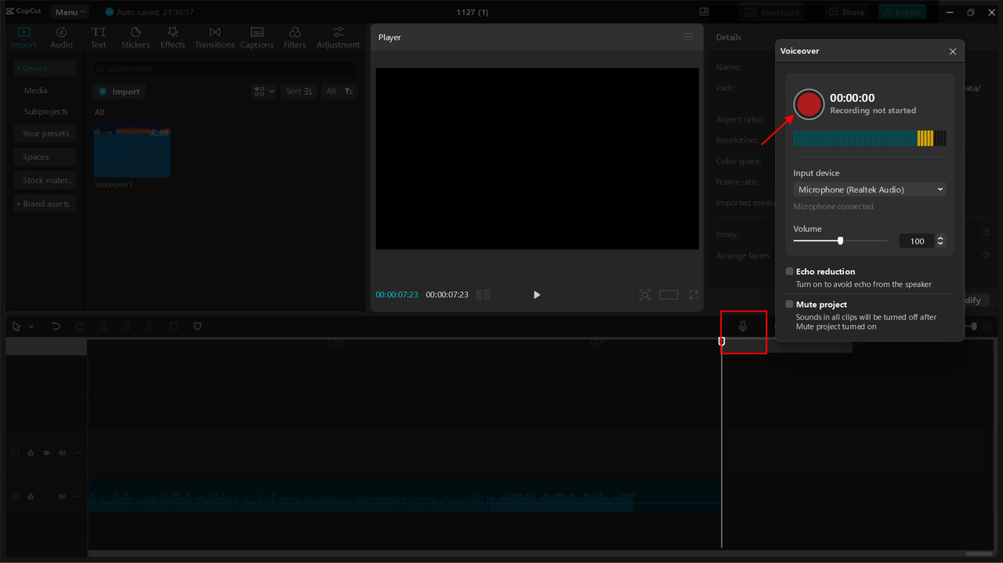Select the Filters tab
Image resolution: width=1003 pixels, height=563 pixels.
(295, 37)
